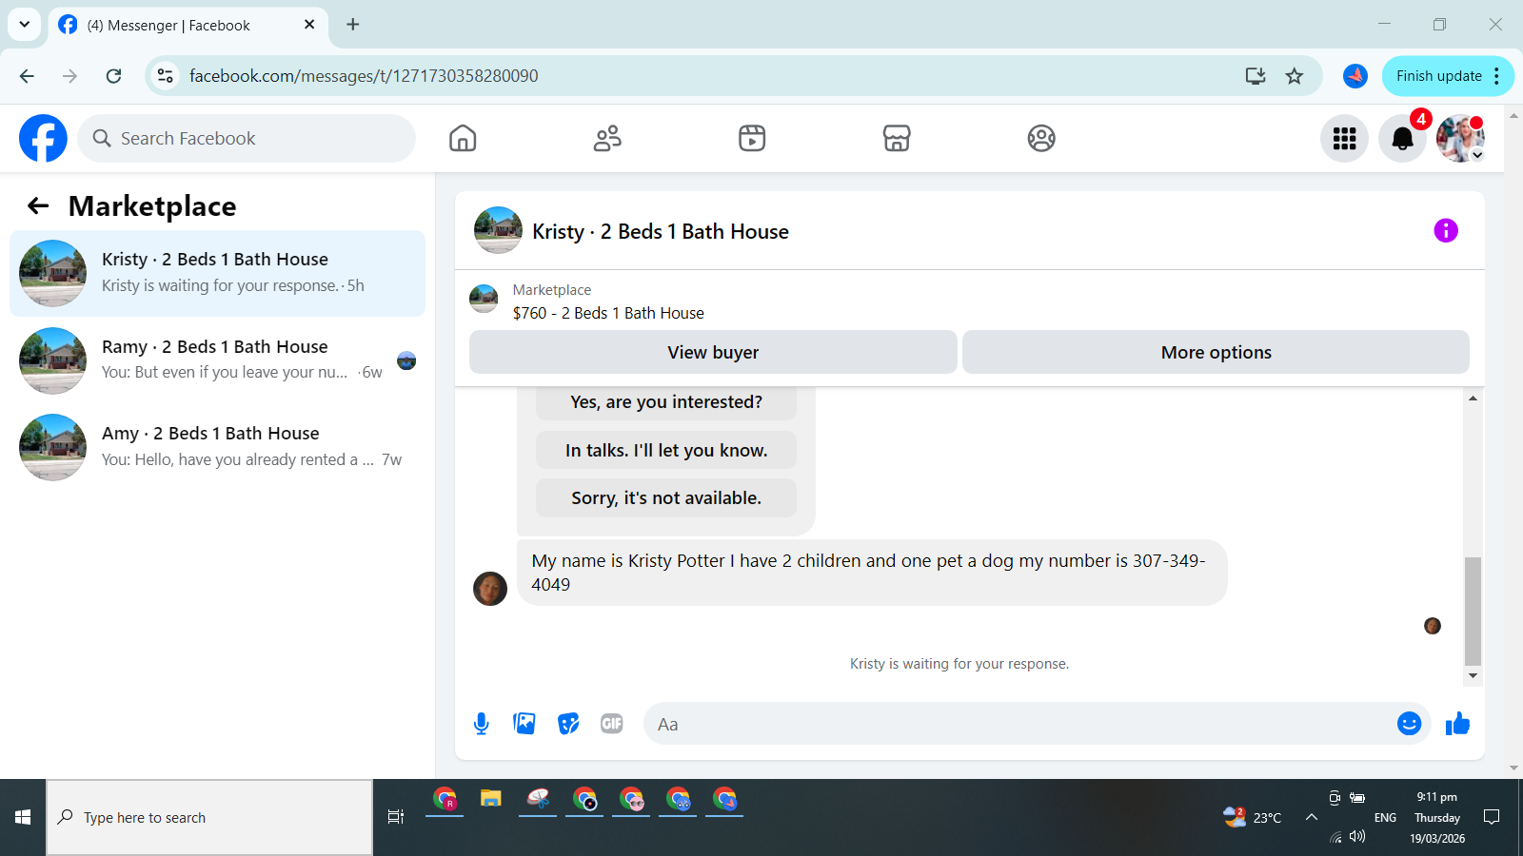
Task: Show hidden system tray icons
Action: (x=1311, y=817)
